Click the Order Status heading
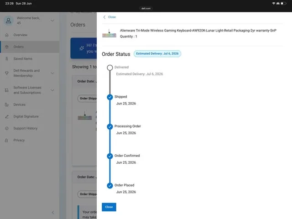 point(116,54)
